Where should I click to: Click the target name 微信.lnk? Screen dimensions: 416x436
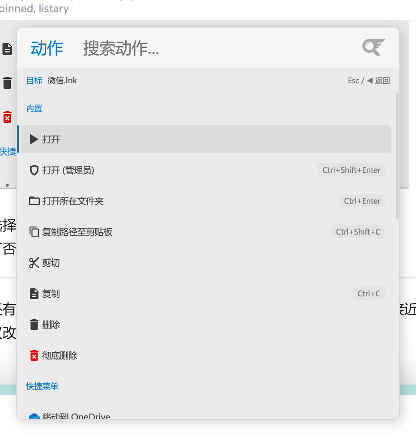(x=62, y=81)
